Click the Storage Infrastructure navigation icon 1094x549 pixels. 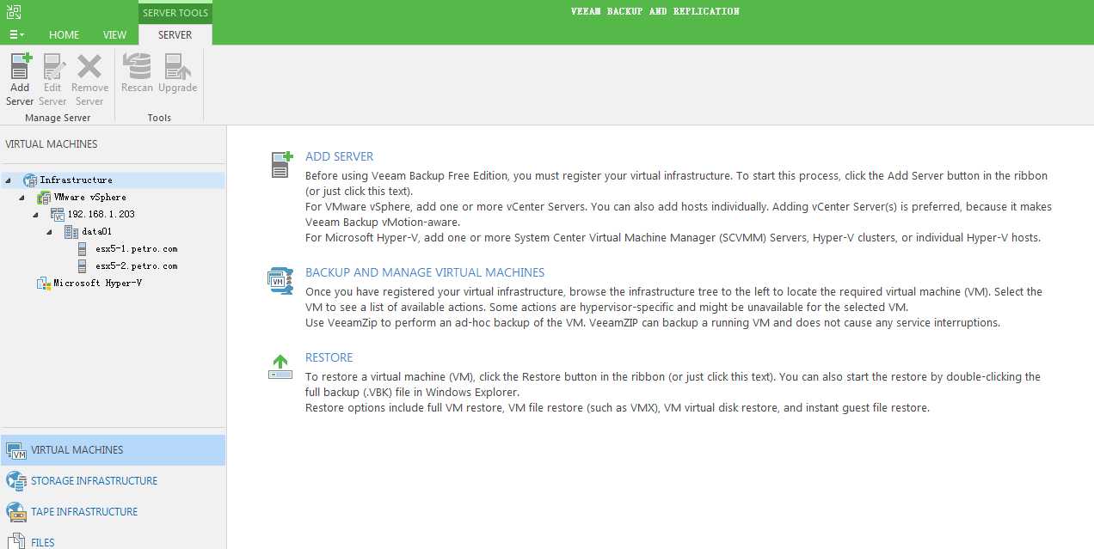pos(16,481)
